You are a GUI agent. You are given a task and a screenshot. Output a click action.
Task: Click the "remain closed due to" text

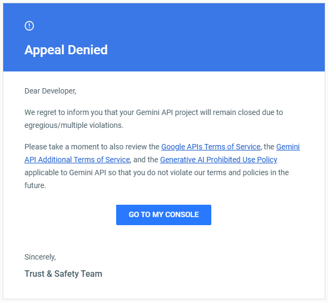(x=248, y=112)
